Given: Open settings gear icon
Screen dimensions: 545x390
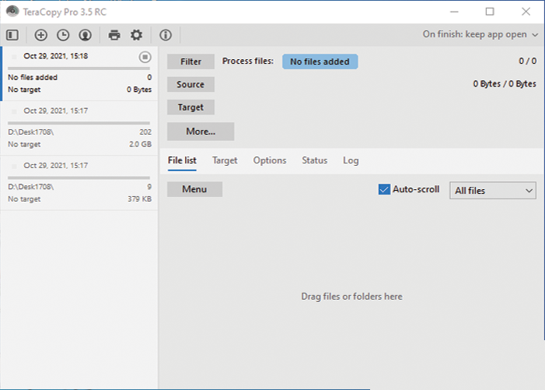Looking at the screenshot, I should tap(136, 35).
